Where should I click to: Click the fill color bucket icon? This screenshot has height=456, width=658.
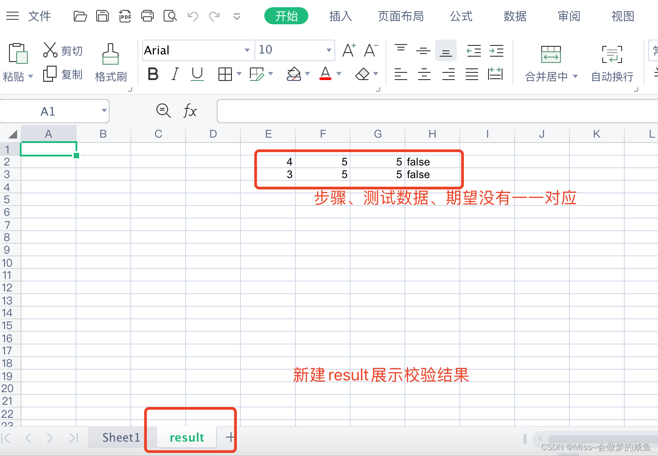point(294,74)
